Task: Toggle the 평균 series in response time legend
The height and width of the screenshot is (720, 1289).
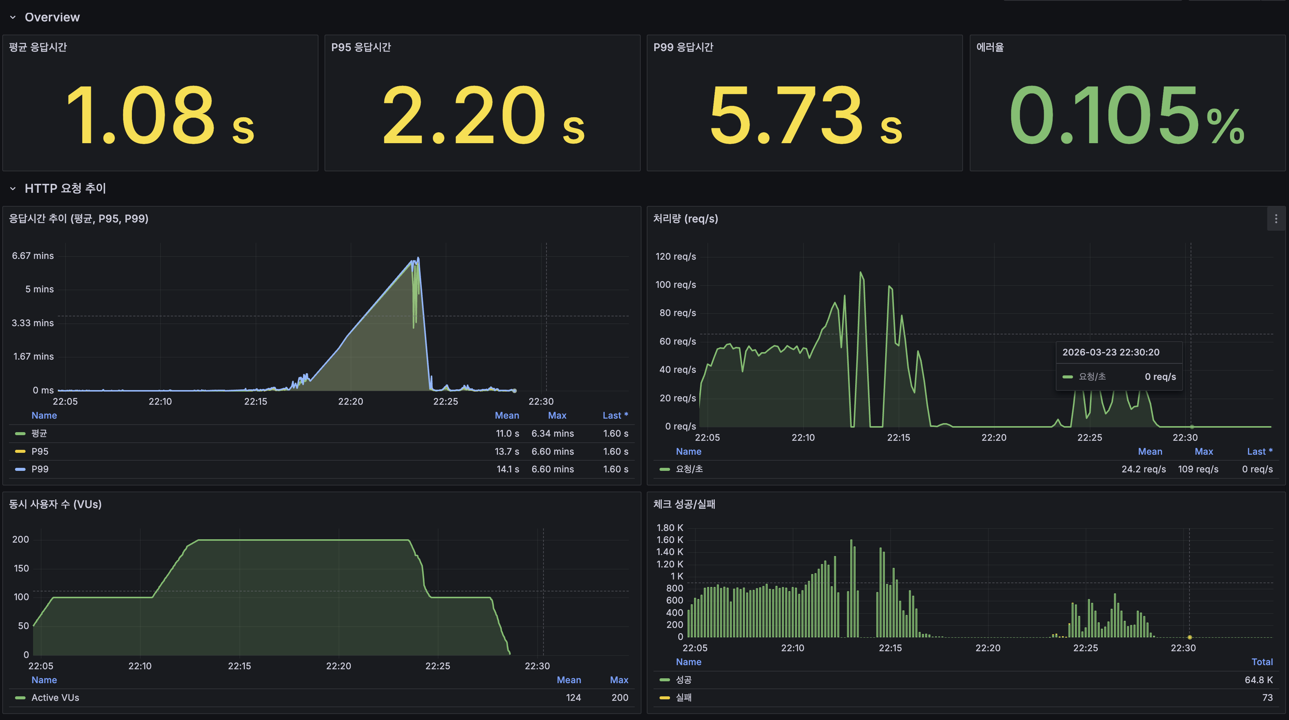Action: (x=39, y=433)
